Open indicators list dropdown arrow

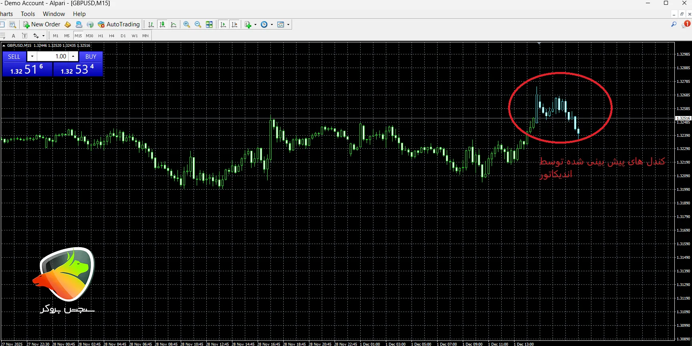point(255,25)
